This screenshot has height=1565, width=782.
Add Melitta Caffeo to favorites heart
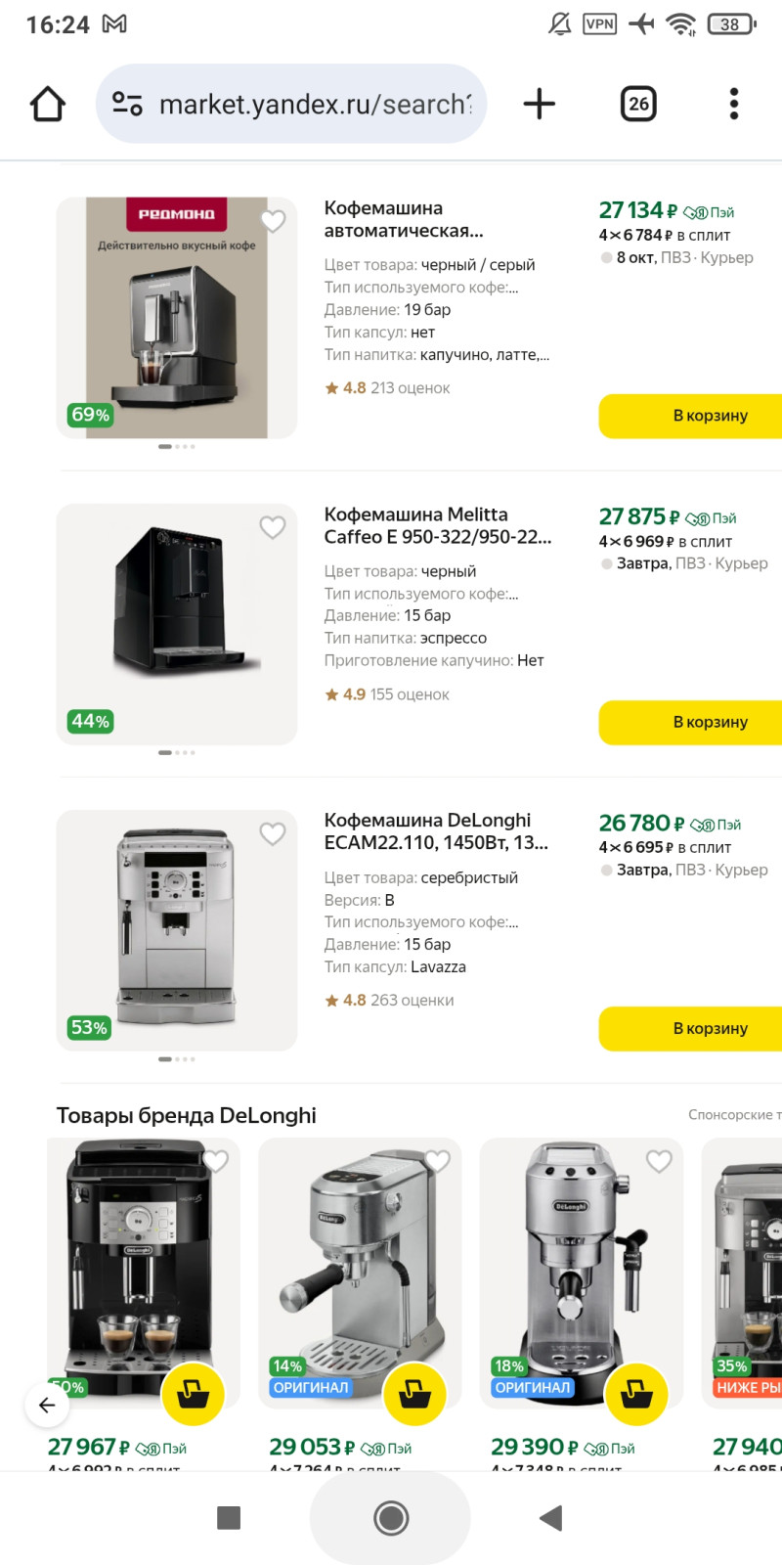[273, 528]
